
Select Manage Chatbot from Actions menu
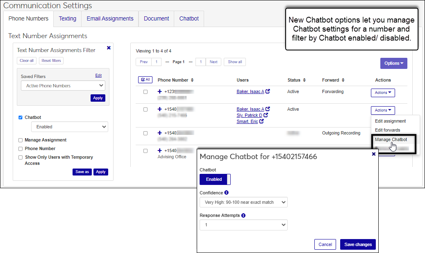[x=391, y=139]
